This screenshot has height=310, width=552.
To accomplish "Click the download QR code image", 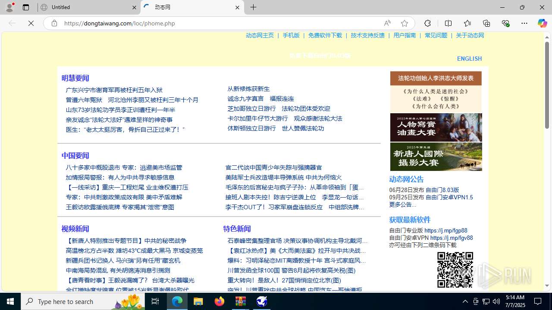I will [455, 270].
